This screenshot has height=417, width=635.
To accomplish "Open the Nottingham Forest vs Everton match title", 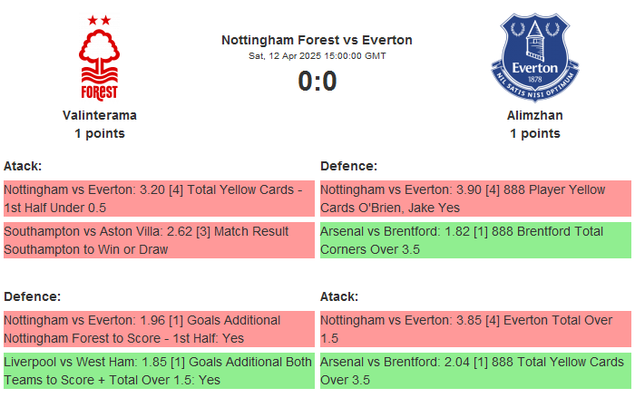I will [317, 40].
